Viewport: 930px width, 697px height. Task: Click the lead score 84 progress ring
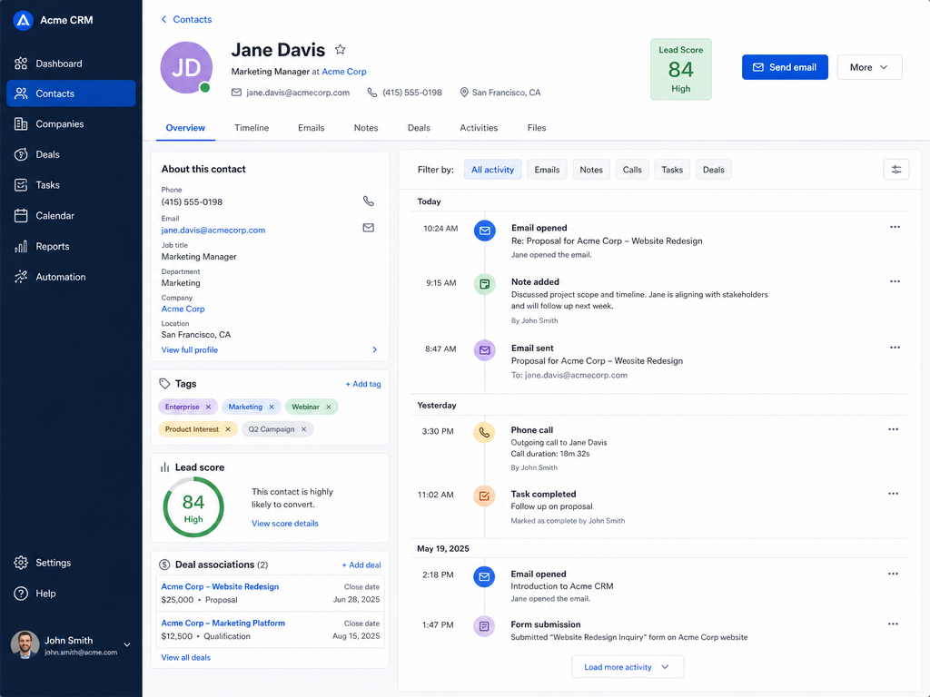[193, 507]
